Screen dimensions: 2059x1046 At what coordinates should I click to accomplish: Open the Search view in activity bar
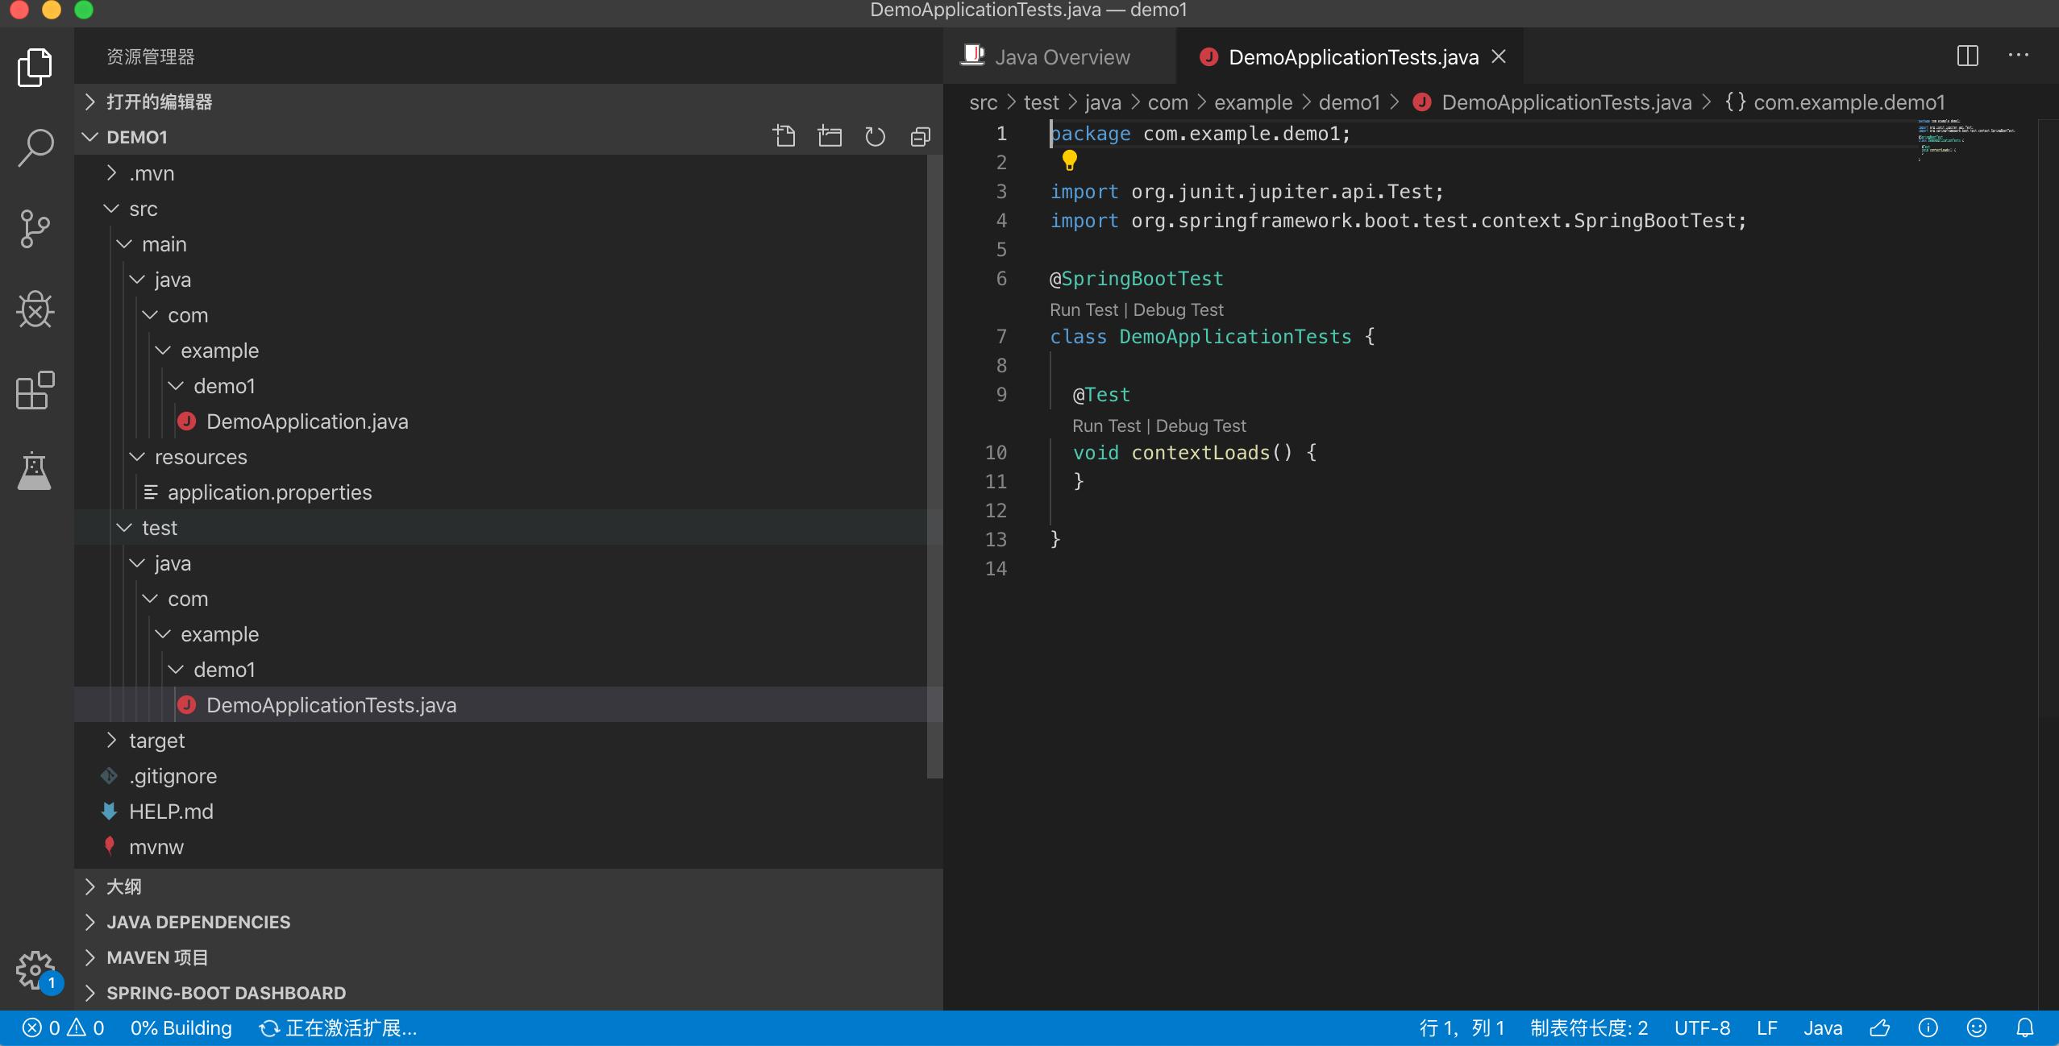(x=35, y=147)
